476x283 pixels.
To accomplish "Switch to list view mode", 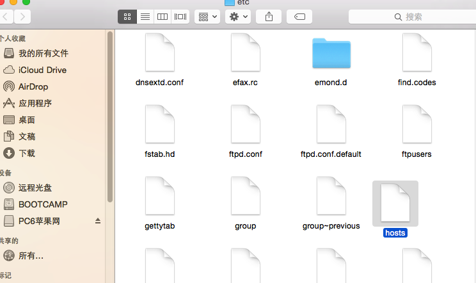I will [x=145, y=17].
